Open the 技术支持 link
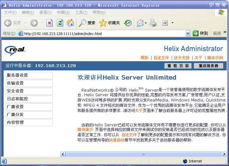Viewport: 229px width, 166px height. [x=182, y=58]
